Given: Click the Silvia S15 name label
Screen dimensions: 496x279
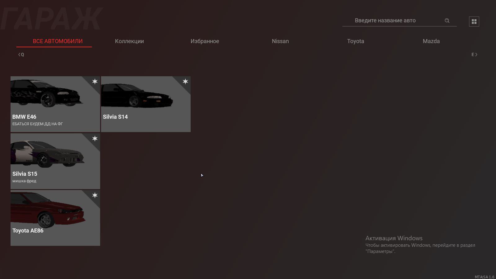Looking at the screenshot, I should coord(25,174).
